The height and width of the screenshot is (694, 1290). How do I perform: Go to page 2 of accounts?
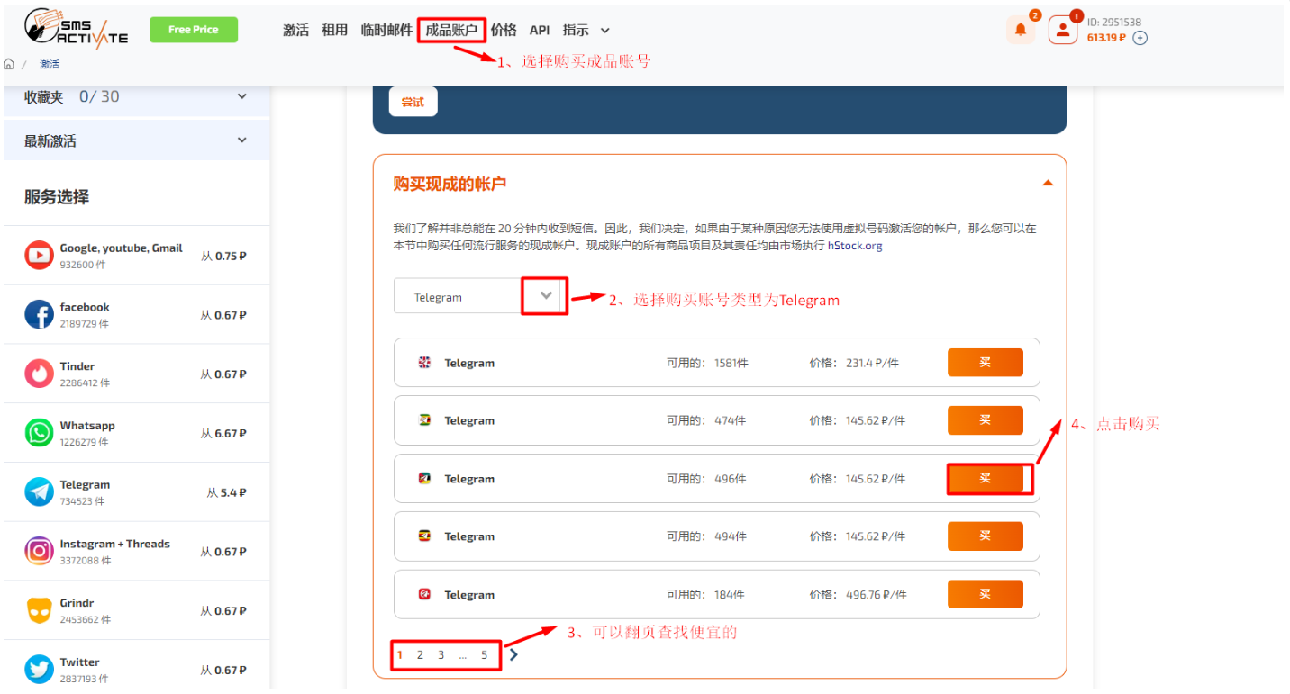[420, 655]
